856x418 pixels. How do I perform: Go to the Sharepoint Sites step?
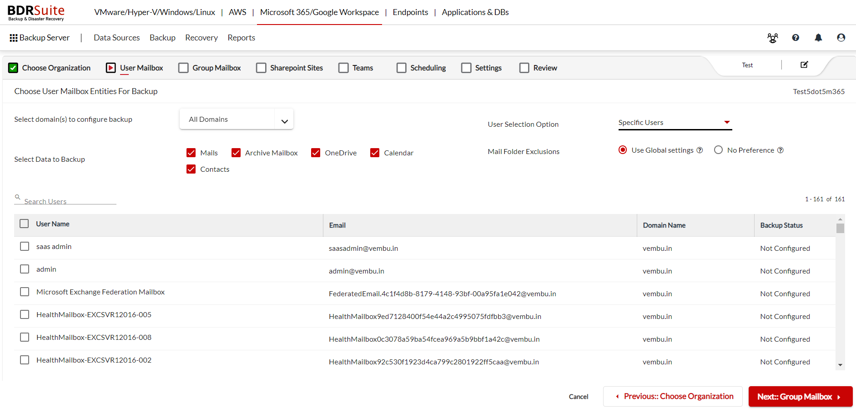click(x=289, y=68)
